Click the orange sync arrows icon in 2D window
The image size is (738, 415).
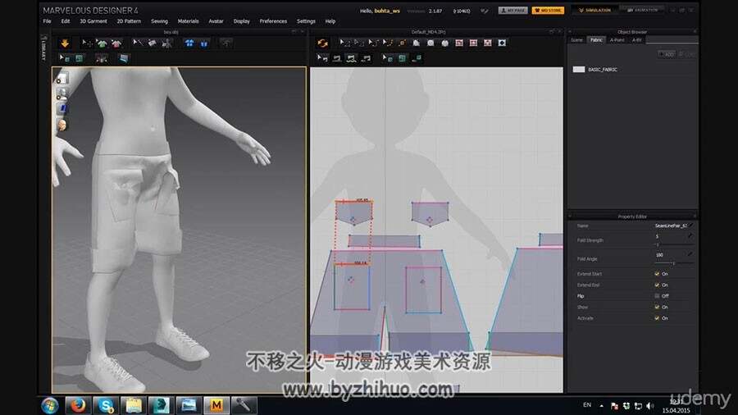click(x=322, y=43)
